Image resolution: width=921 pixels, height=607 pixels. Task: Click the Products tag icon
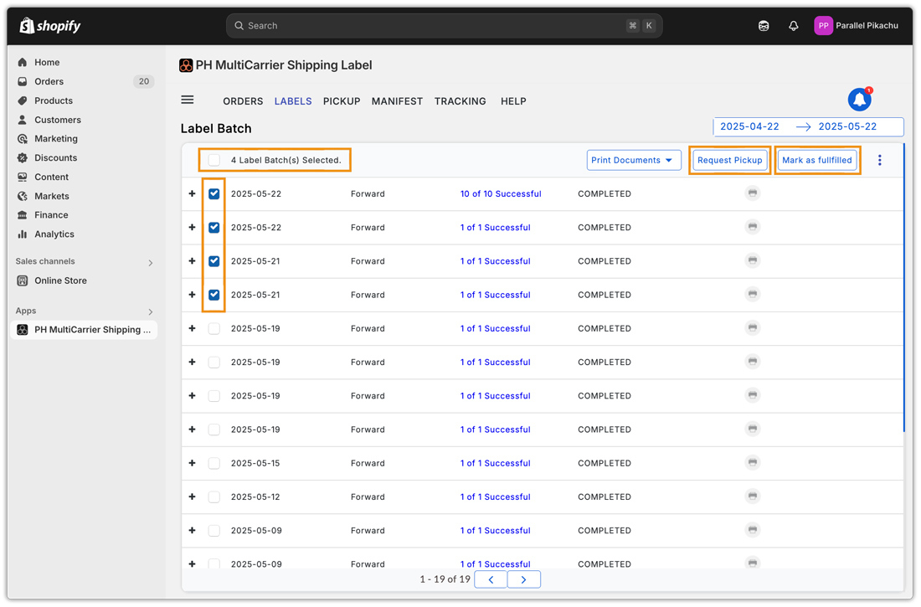pos(23,100)
